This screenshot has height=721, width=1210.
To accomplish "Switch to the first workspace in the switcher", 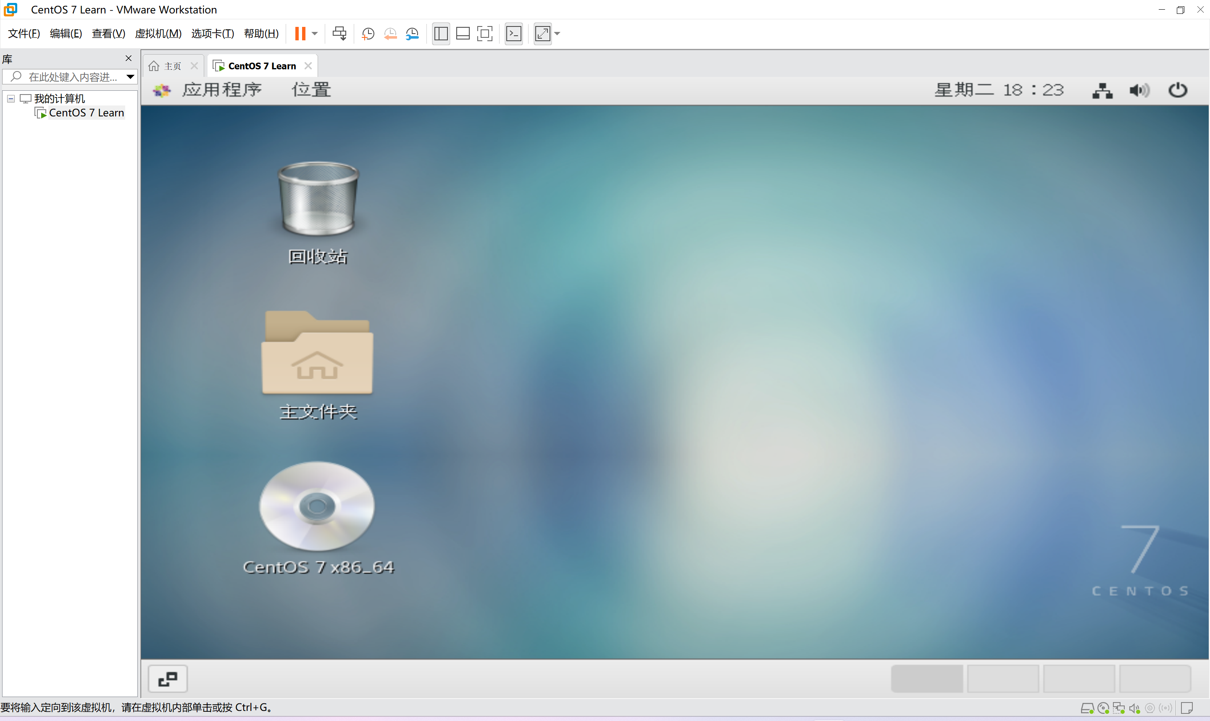I will [x=927, y=679].
